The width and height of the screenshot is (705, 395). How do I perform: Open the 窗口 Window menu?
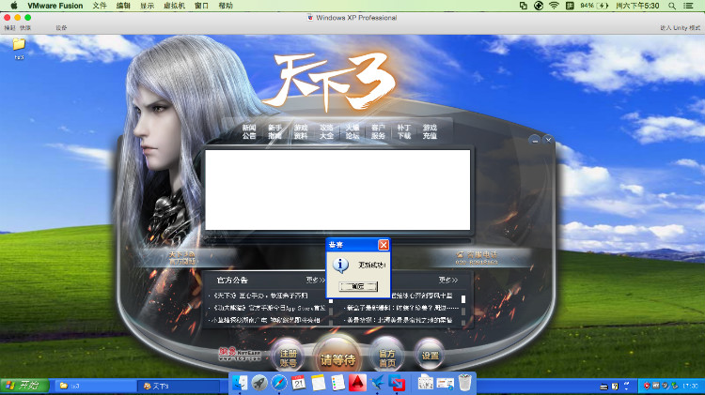(201, 6)
